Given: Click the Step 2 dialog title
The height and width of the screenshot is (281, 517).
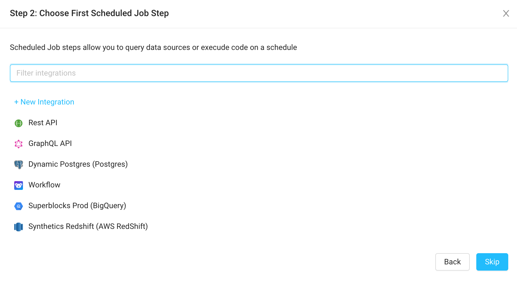Looking at the screenshot, I should (x=89, y=13).
